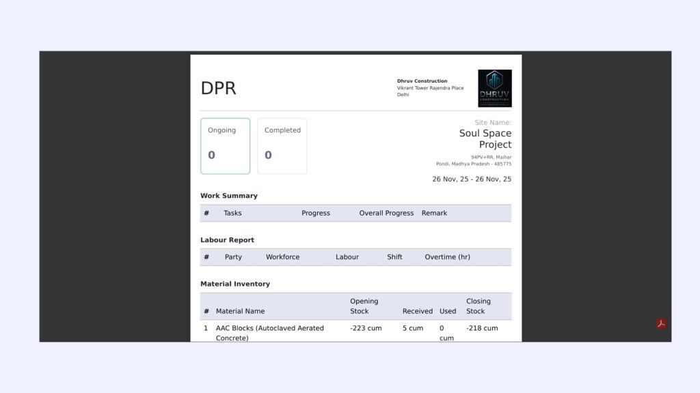Click the Tasks column header
Image resolution: width=700 pixels, height=393 pixels.
coord(232,214)
